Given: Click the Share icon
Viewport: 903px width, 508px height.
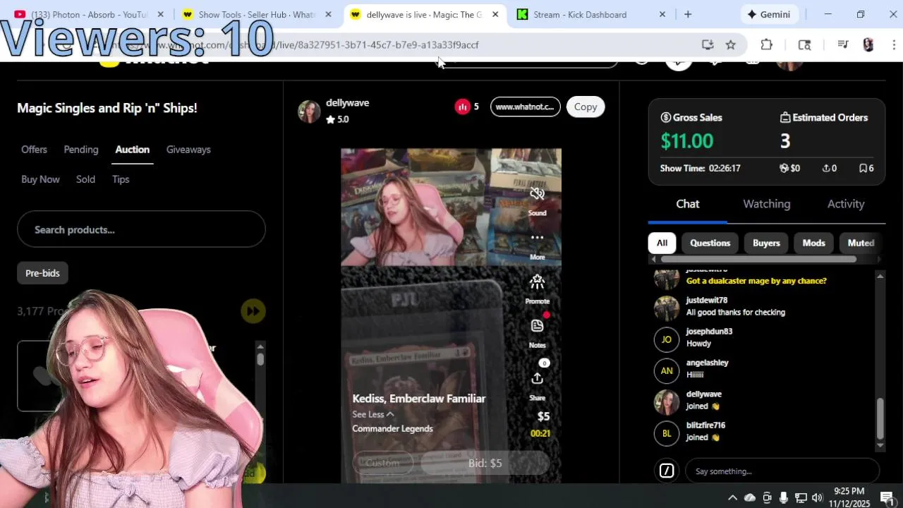Looking at the screenshot, I should tap(538, 379).
